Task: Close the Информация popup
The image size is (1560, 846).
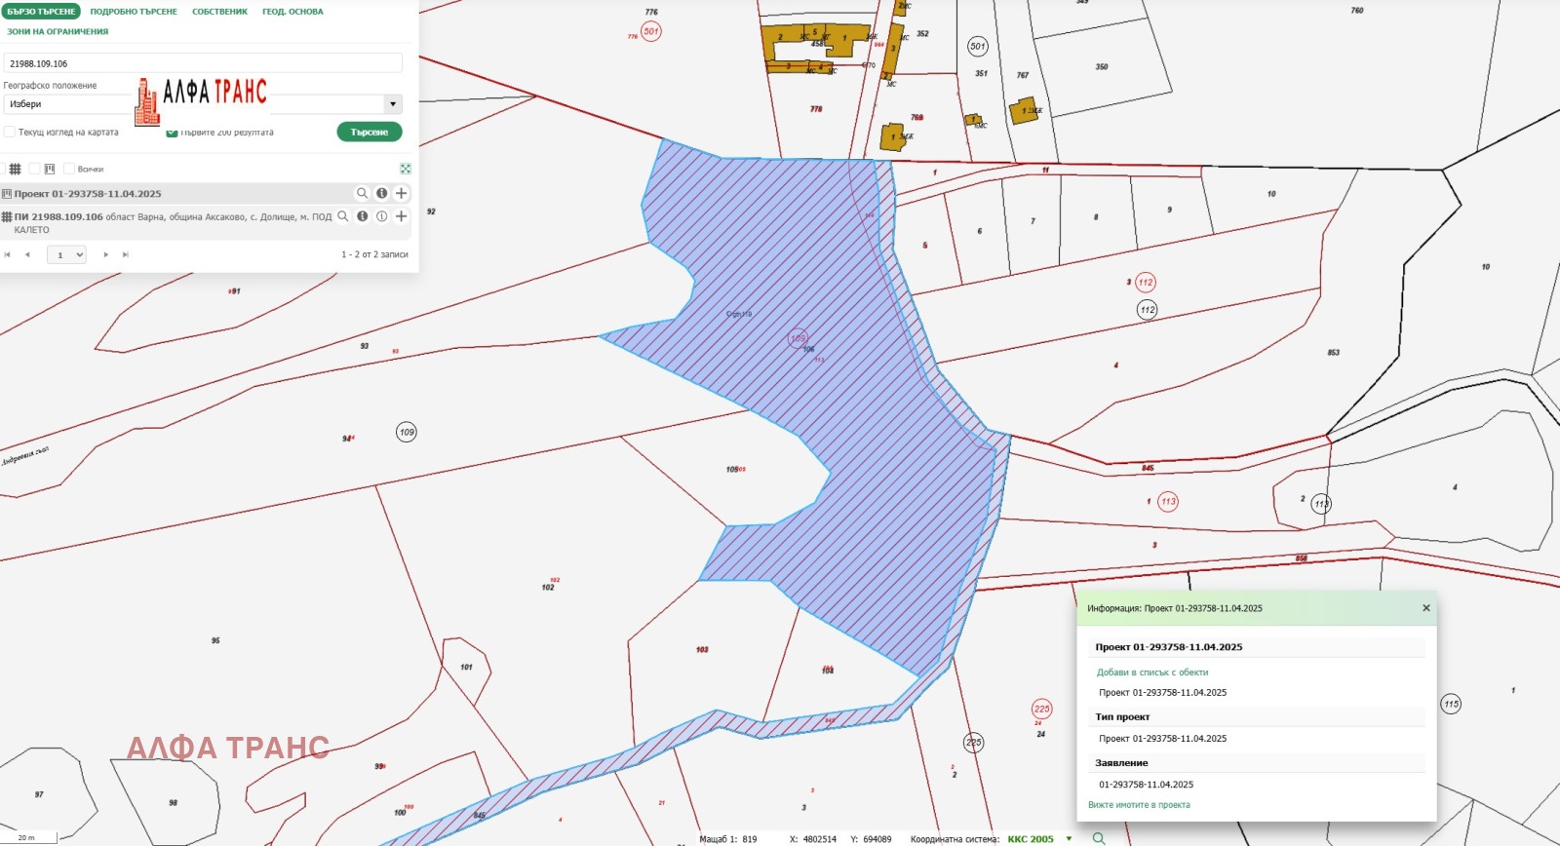Action: [x=1425, y=608]
